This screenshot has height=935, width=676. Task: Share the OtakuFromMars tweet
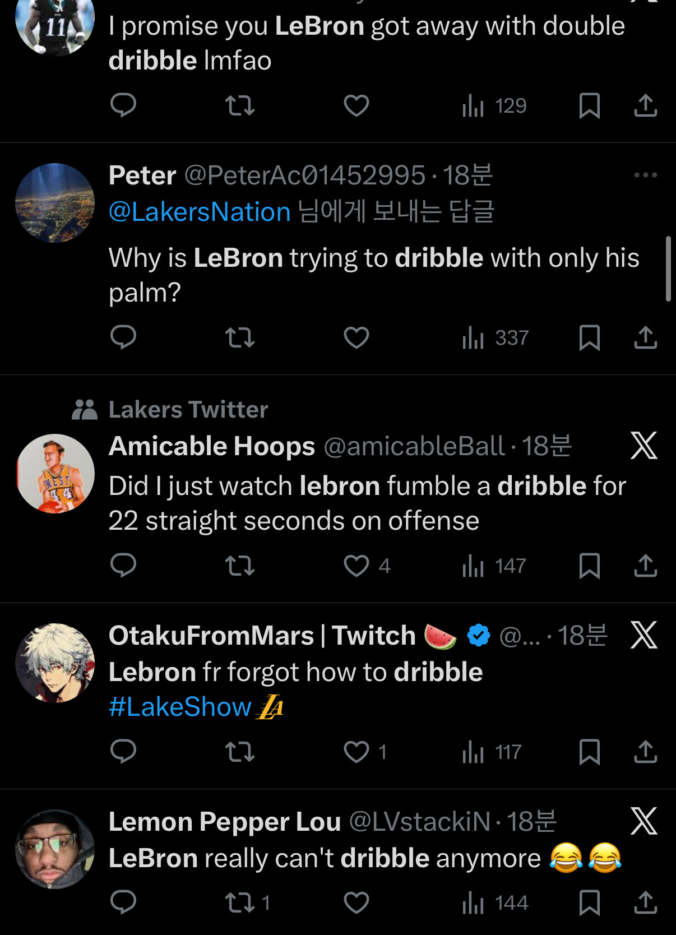(645, 752)
